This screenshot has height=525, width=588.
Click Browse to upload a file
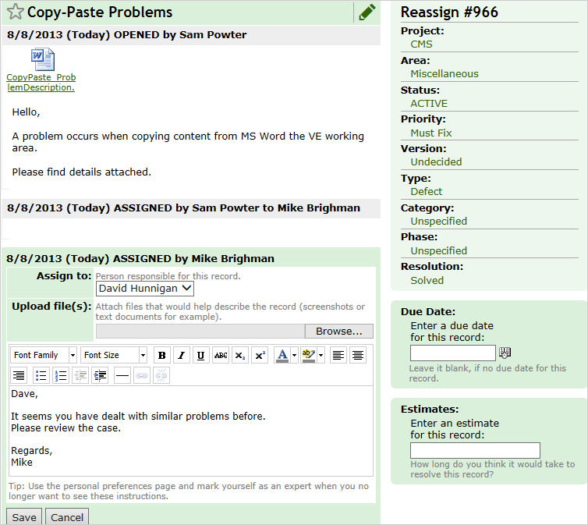(338, 332)
